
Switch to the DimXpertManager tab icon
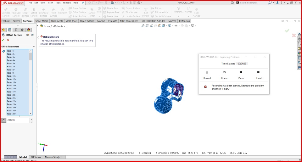coord(22,30)
